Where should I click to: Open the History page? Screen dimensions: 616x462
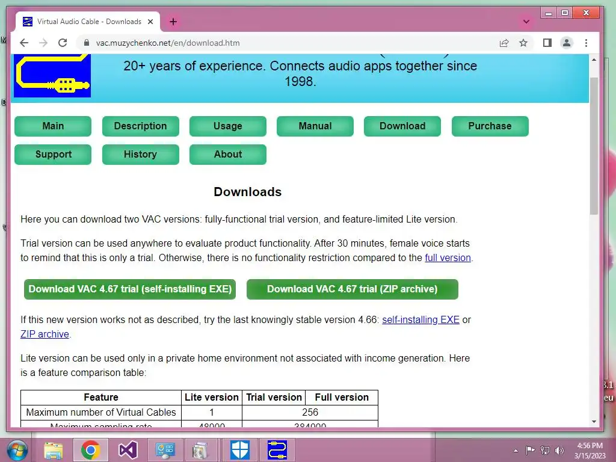pos(141,155)
